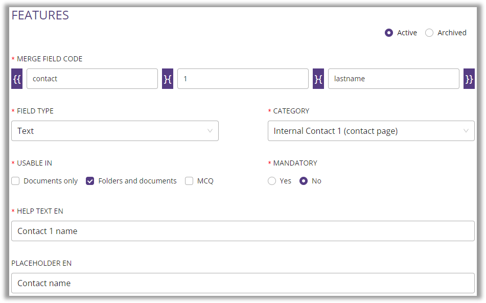Click the chevron arrow in Field Type box
486x303 pixels.
(x=210, y=131)
